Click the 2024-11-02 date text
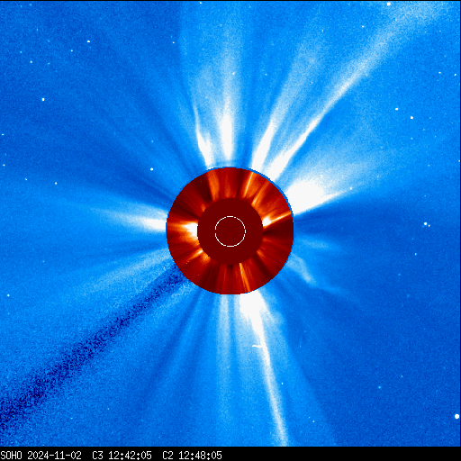Image resolution: width=461 pixels, height=461 pixels. coord(54,456)
